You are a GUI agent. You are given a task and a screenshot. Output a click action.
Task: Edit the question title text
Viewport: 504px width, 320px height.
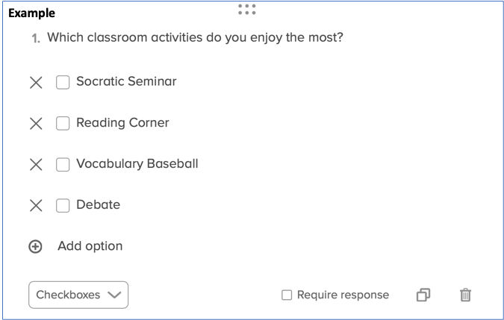(195, 37)
